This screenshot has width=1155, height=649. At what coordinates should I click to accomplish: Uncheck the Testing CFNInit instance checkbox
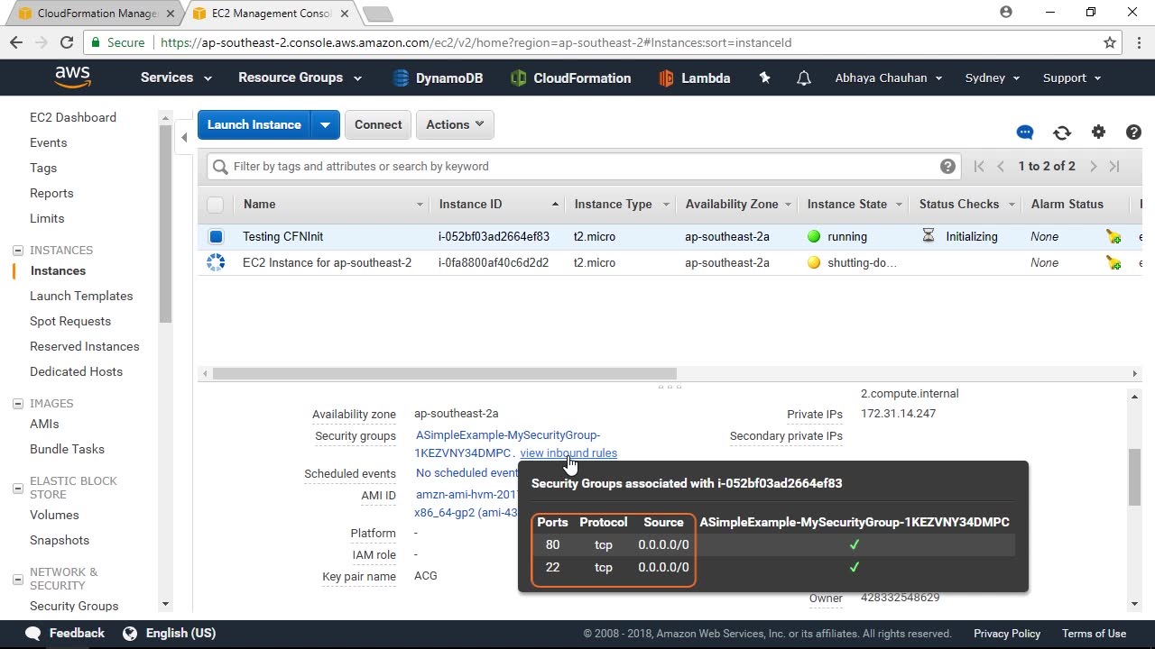(216, 236)
